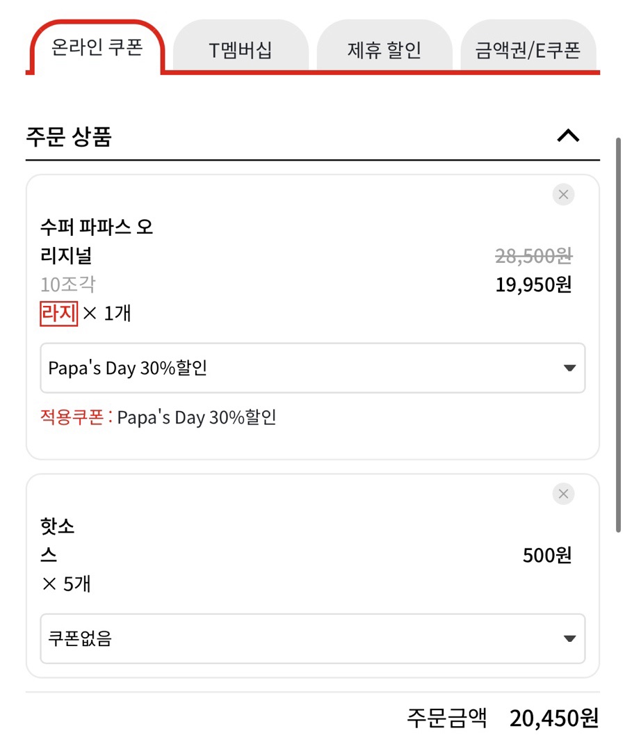
Task: Collapse the 주문 상품 section chevron
Action: 568,136
